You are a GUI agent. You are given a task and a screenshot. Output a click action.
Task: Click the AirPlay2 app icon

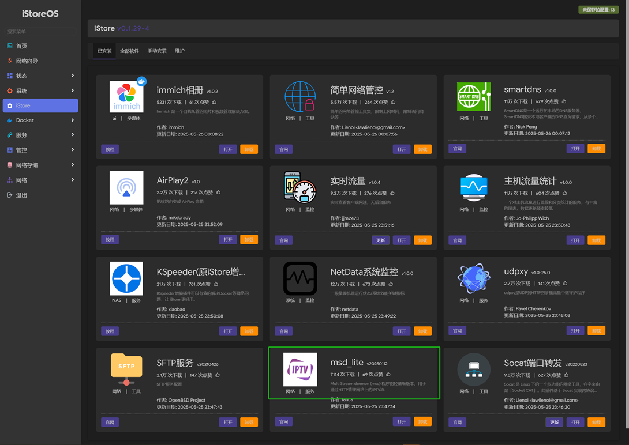click(126, 187)
